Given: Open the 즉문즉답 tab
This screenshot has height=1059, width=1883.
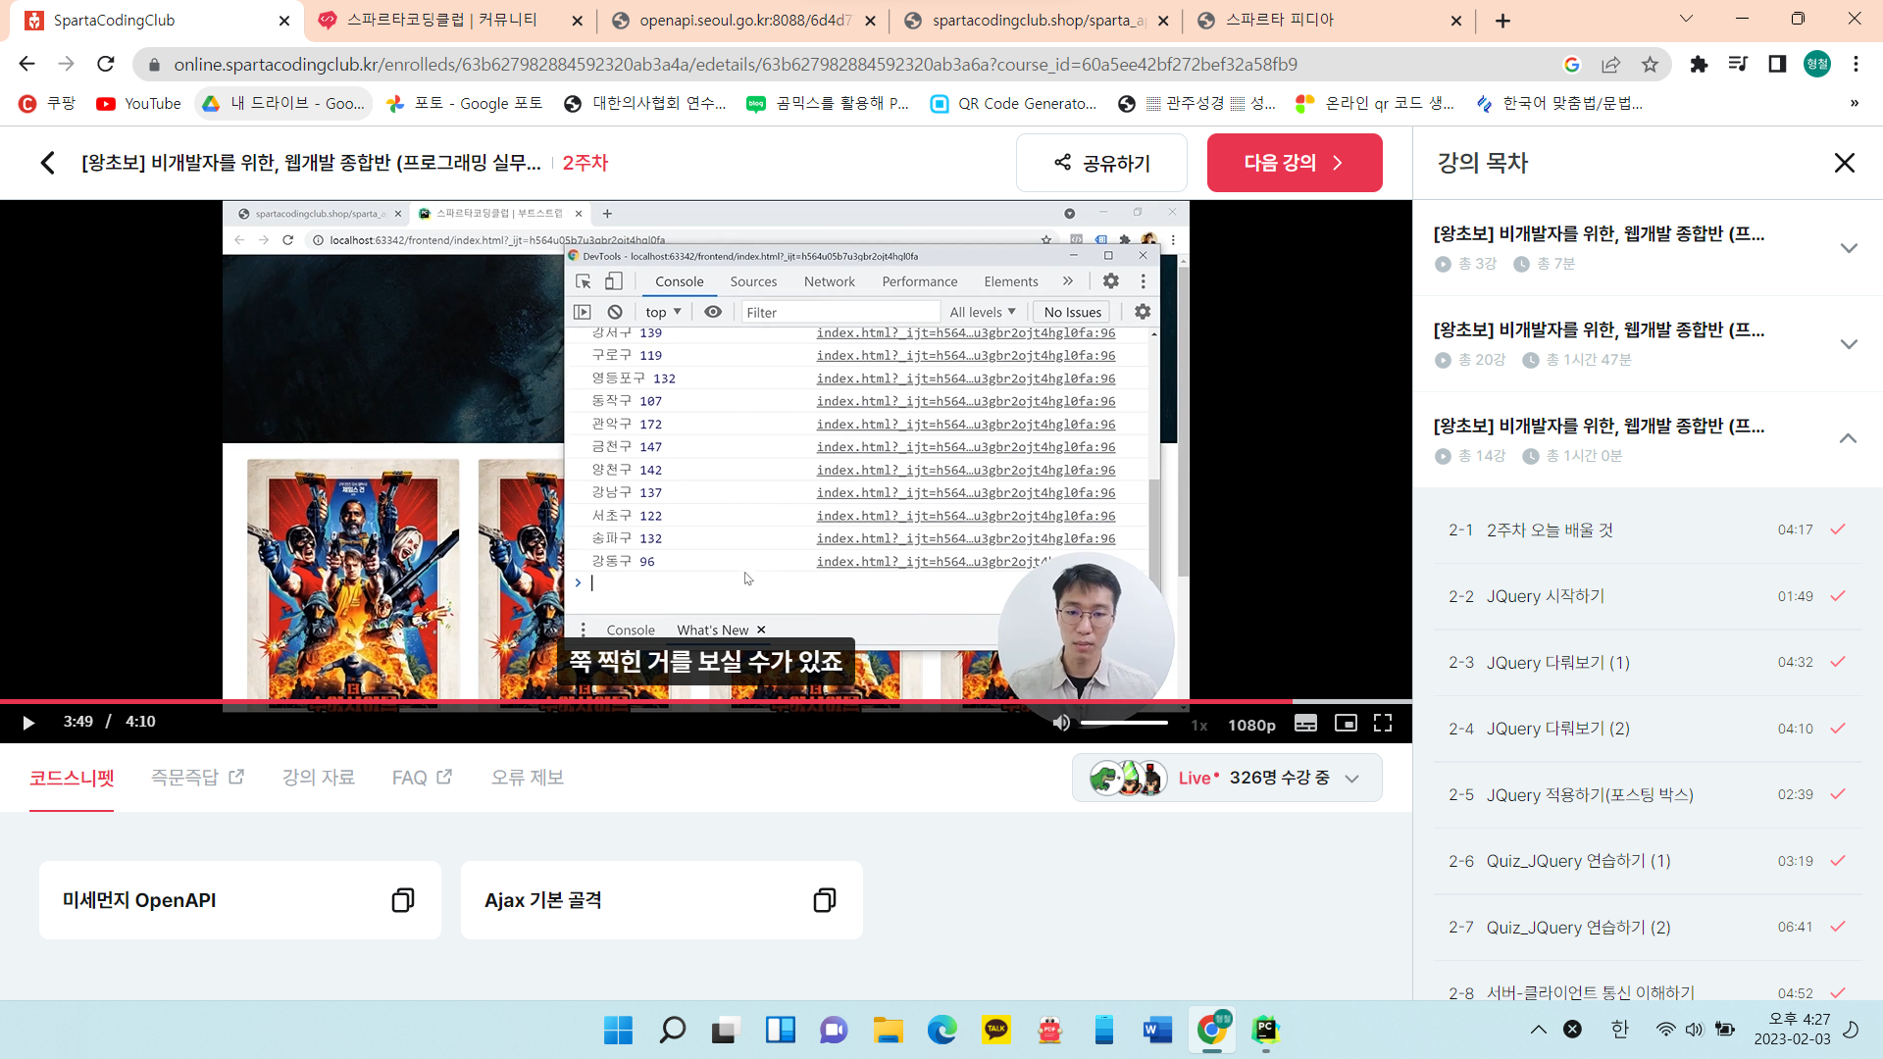Looking at the screenshot, I should coord(197,778).
